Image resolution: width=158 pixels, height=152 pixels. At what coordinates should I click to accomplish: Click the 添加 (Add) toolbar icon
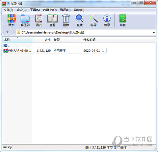(12, 20)
